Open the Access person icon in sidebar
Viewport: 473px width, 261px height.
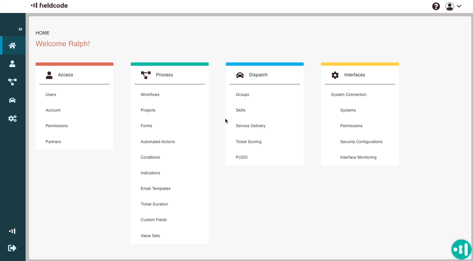click(x=12, y=64)
